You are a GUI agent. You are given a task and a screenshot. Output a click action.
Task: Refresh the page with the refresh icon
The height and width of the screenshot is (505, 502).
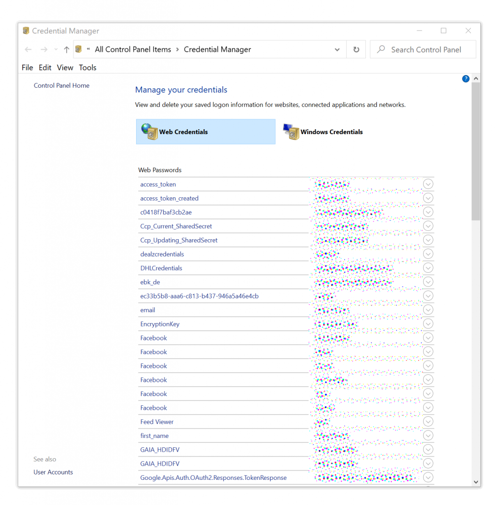pos(356,49)
